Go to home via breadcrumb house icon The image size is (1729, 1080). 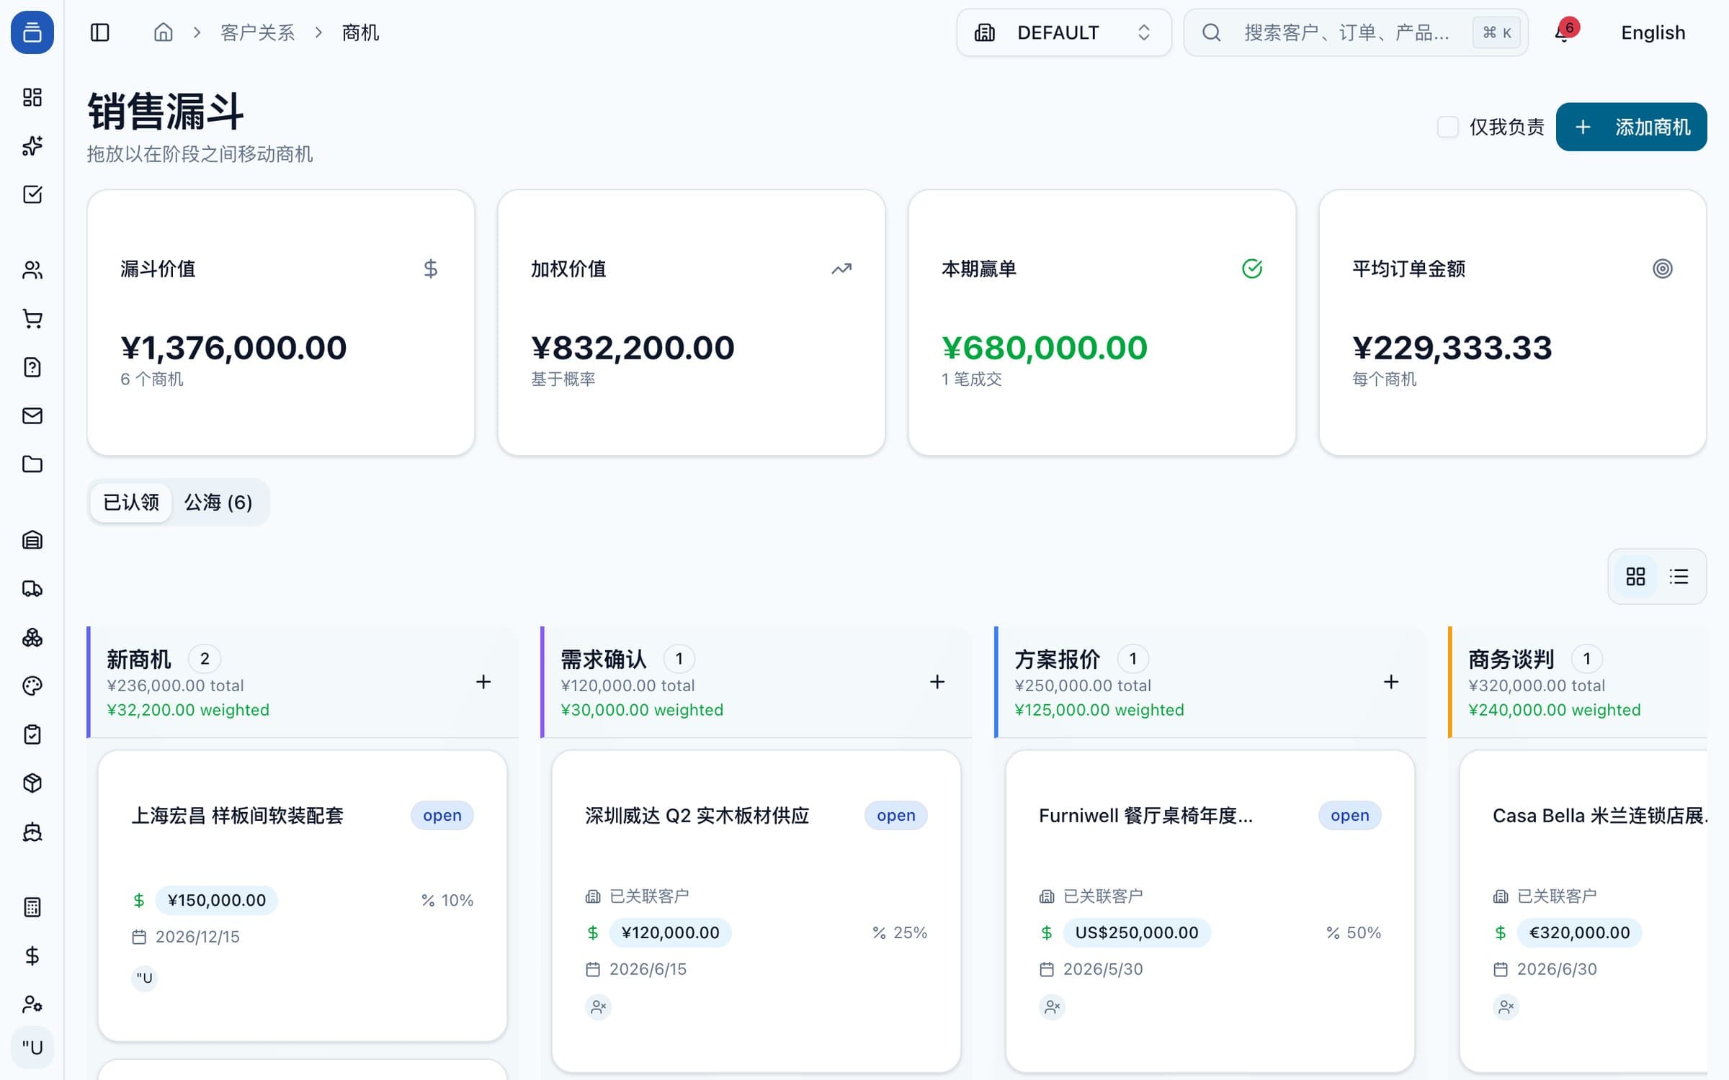click(x=164, y=32)
